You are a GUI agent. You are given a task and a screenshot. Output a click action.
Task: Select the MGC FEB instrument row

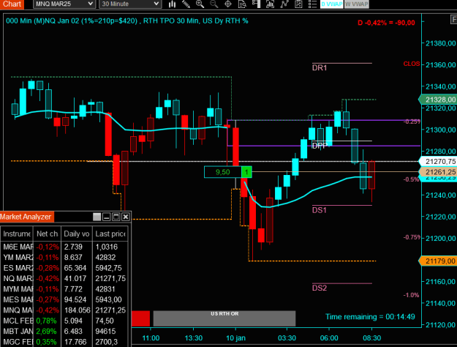[64, 342]
